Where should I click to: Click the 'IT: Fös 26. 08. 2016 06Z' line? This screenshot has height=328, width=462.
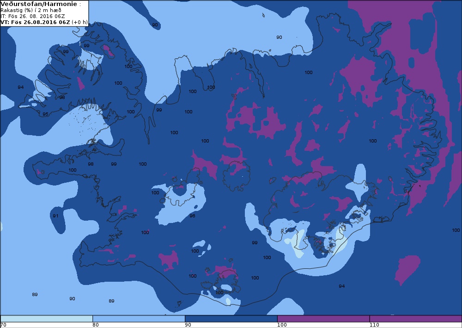click(33, 16)
